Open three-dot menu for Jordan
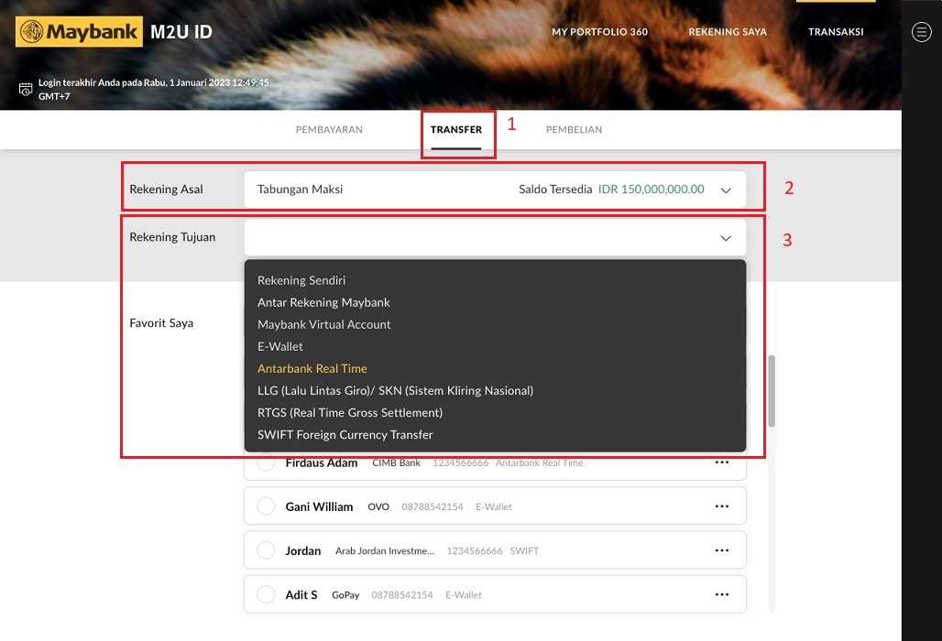The width and height of the screenshot is (942, 641). coord(722,550)
